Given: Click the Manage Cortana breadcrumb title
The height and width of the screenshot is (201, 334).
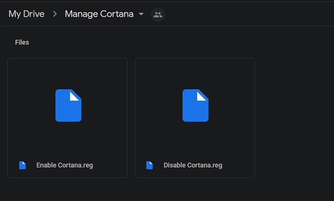Looking at the screenshot, I should (x=99, y=14).
